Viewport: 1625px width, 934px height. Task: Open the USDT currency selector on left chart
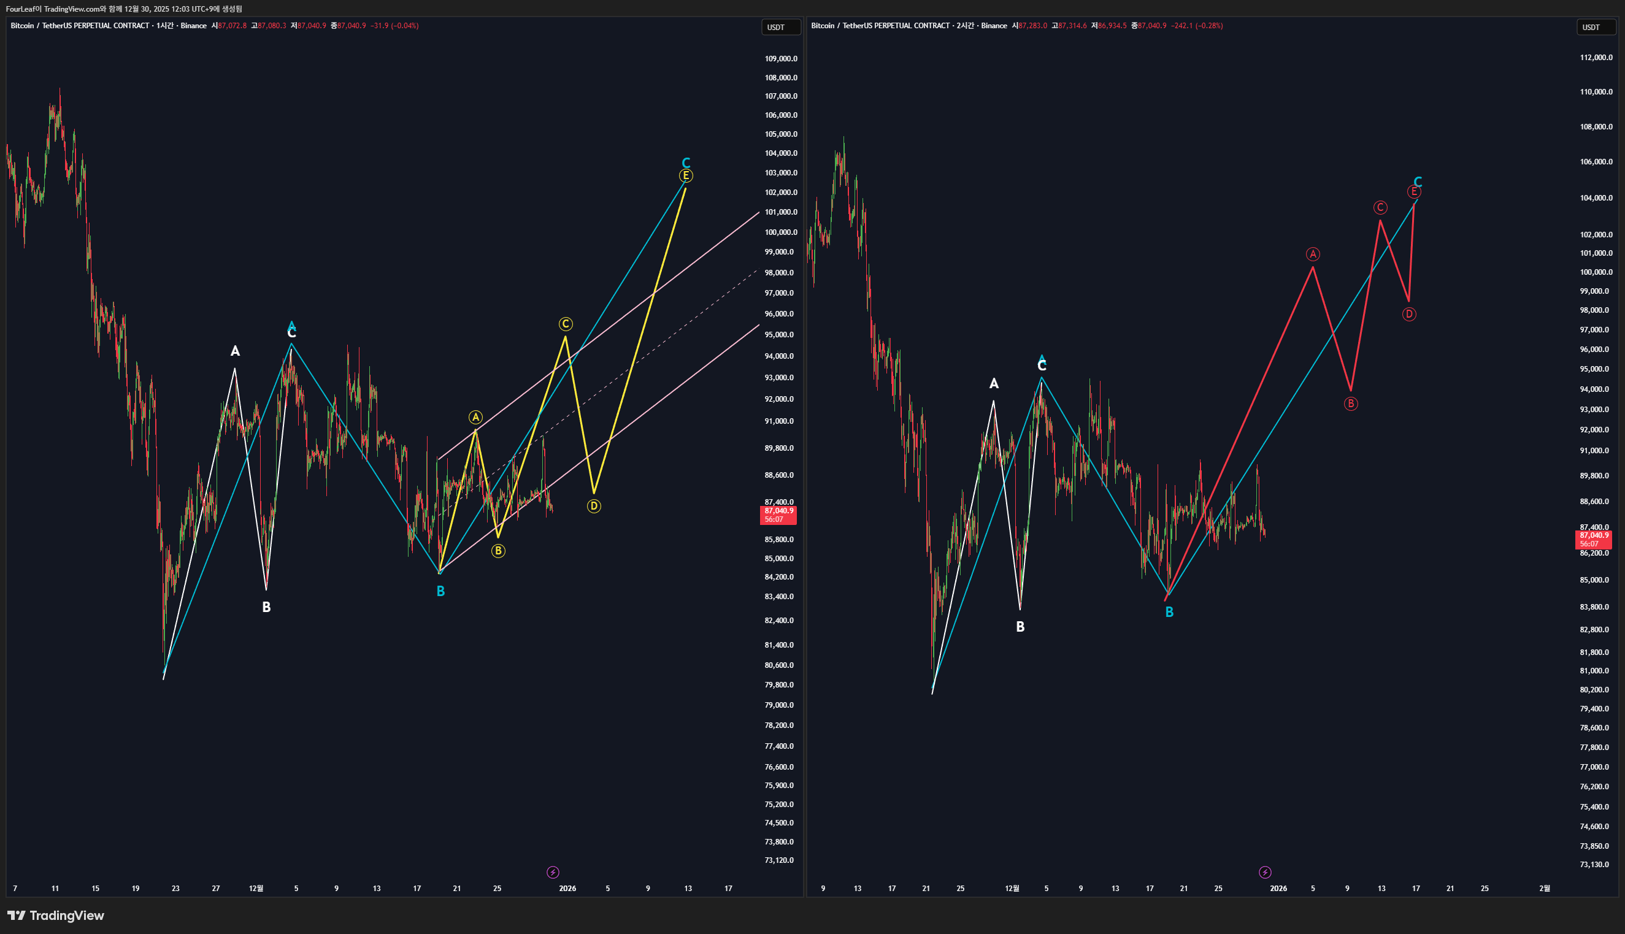pos(780,27)
